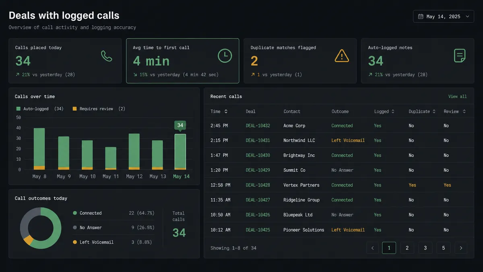Click the Acme Corp contact cell
The image size is (483, 272).
(294, 126)
